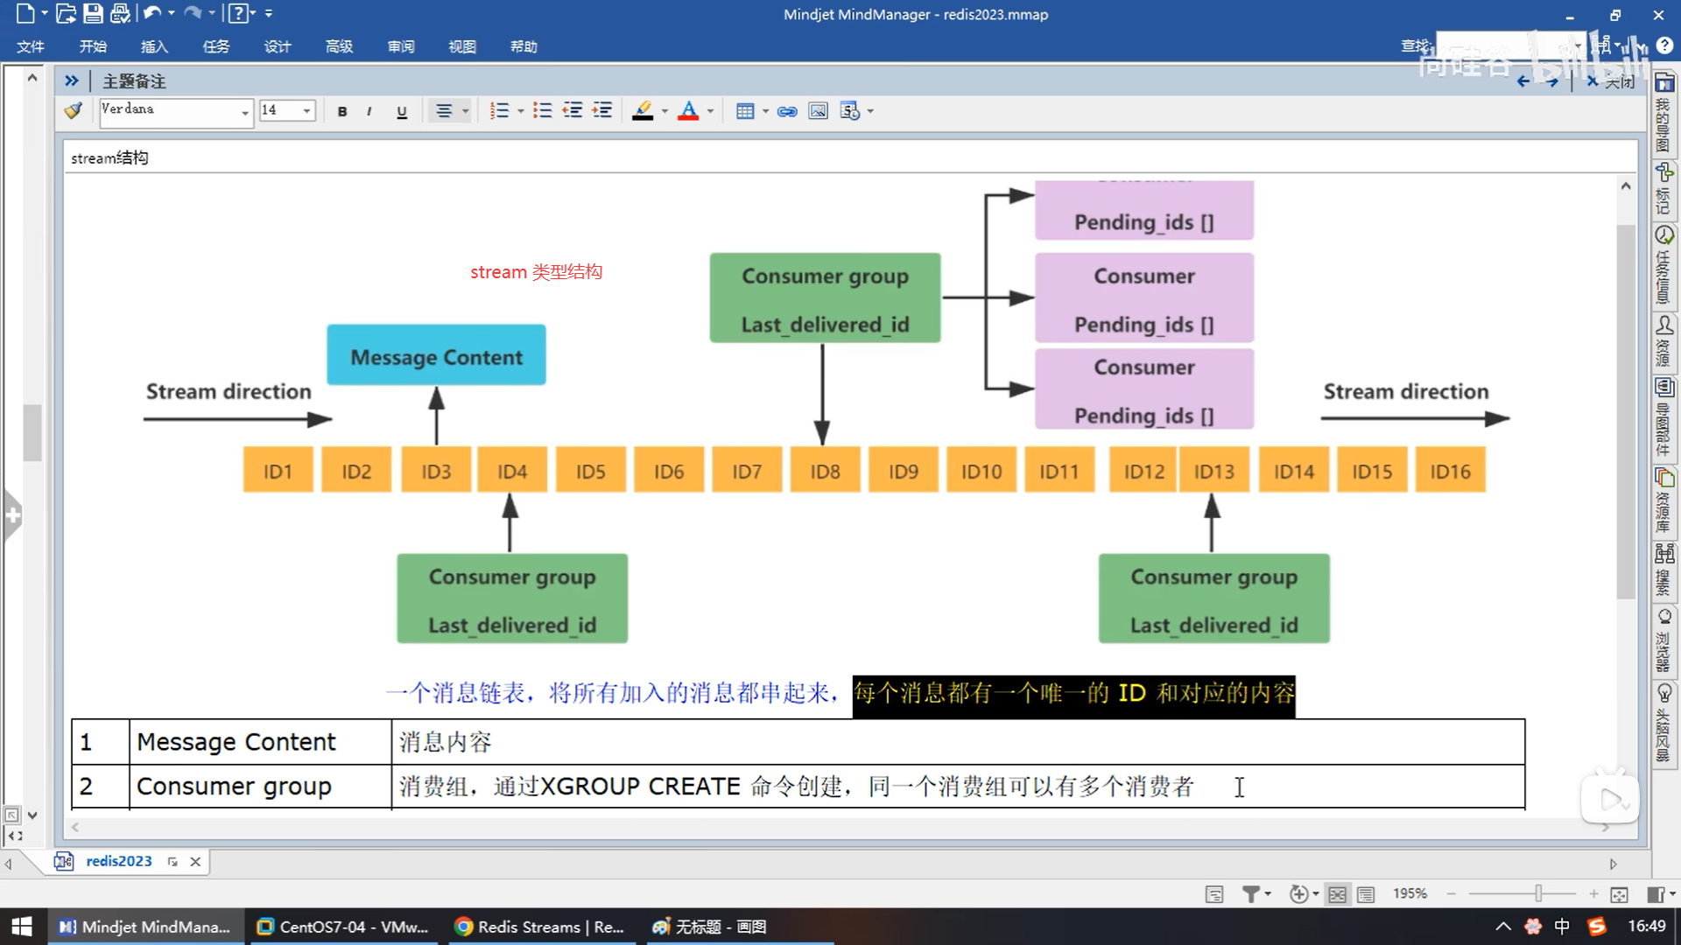
Task: Insert an image into topic notes
Action: pos(818,111)
